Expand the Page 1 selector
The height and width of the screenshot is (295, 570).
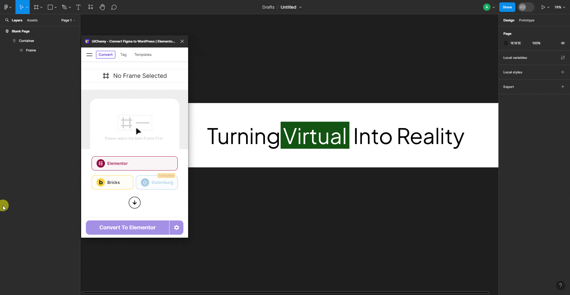68,20
